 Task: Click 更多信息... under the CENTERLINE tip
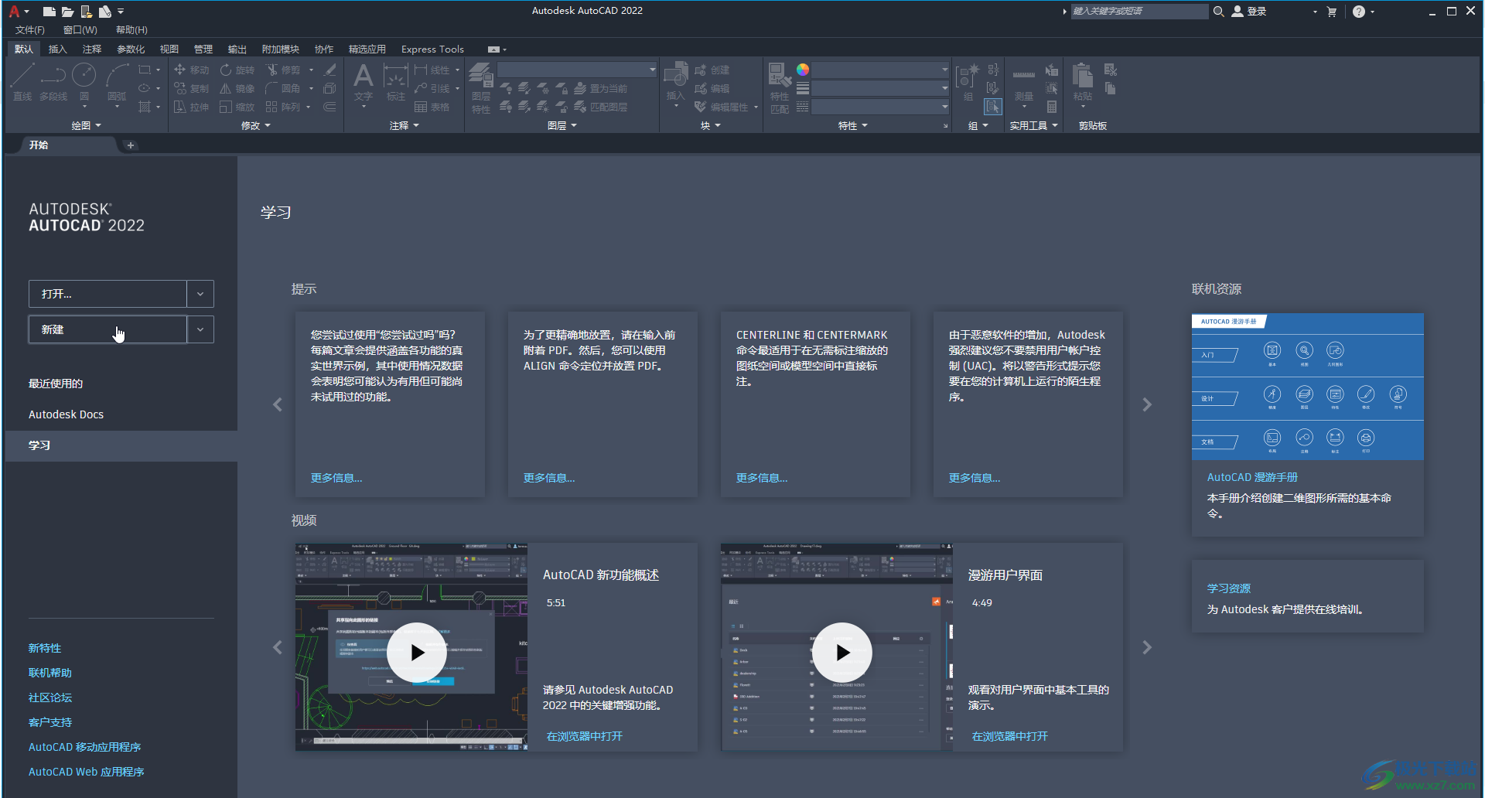(x=762, y=478)
